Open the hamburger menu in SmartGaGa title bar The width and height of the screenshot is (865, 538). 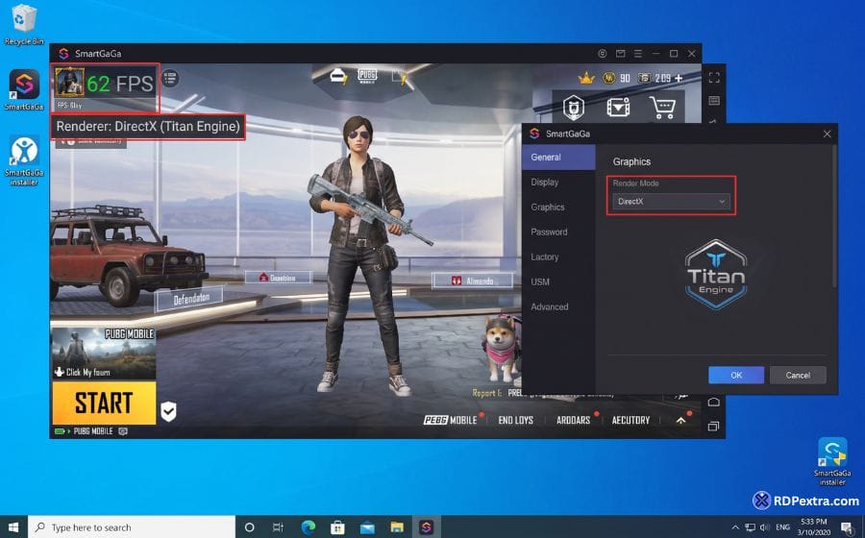coord(638,54)
